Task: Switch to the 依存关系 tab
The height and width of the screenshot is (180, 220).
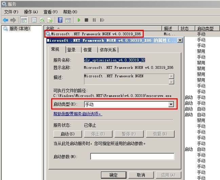Action: [x=108, y=50]
